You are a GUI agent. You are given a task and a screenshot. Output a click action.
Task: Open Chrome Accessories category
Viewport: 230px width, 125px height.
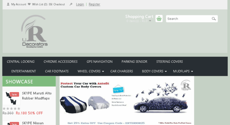[x=60, y=62]
